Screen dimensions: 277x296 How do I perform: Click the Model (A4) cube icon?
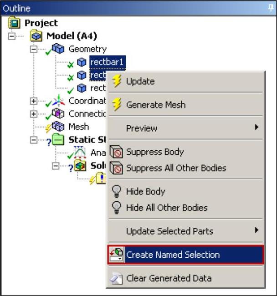click(x=36, y=36)
